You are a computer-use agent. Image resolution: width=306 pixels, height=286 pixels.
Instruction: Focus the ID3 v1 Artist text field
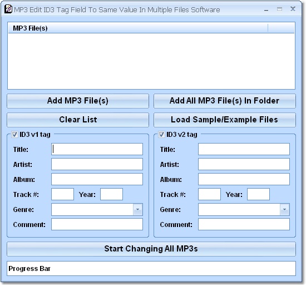point(97,164)
